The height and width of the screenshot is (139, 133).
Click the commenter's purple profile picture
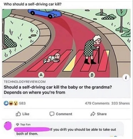pos(8,126)
